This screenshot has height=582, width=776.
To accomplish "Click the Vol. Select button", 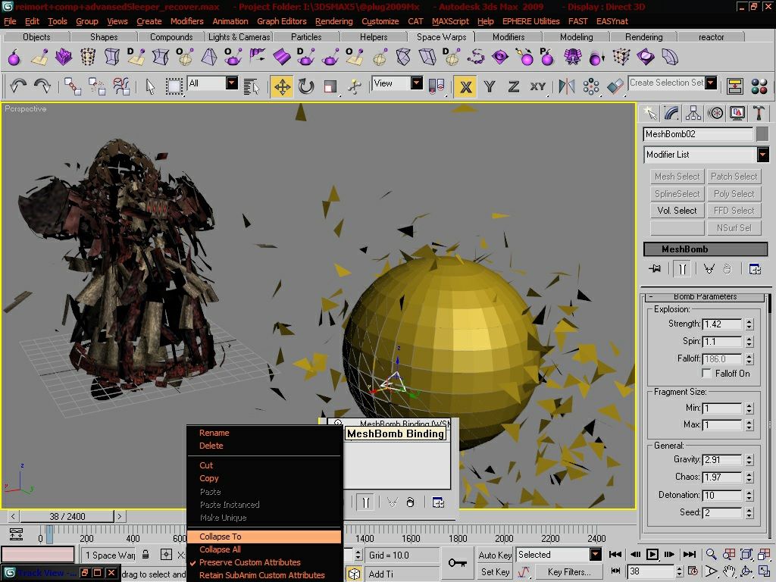I will (677, 211).
